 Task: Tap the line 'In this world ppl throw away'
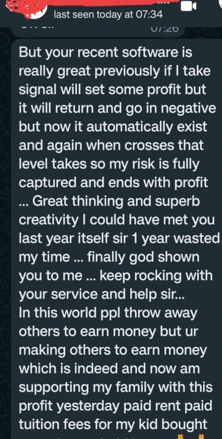[108, 313]
